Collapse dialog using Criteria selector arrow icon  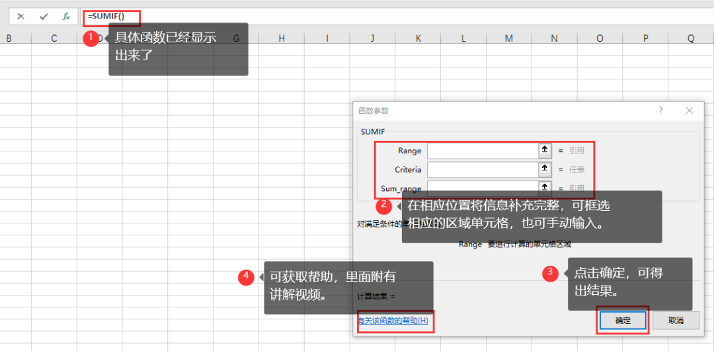[545, 169]
